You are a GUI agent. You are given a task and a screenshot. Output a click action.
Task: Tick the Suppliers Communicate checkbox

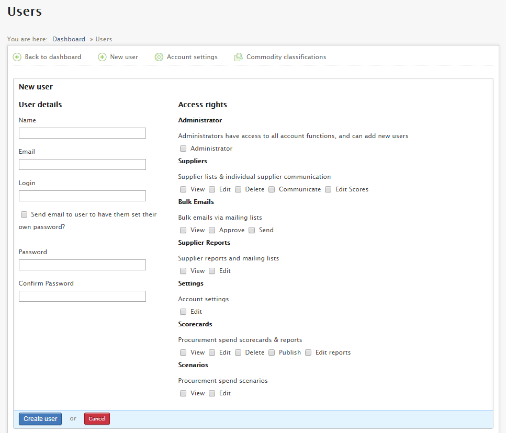click(272, 189)
